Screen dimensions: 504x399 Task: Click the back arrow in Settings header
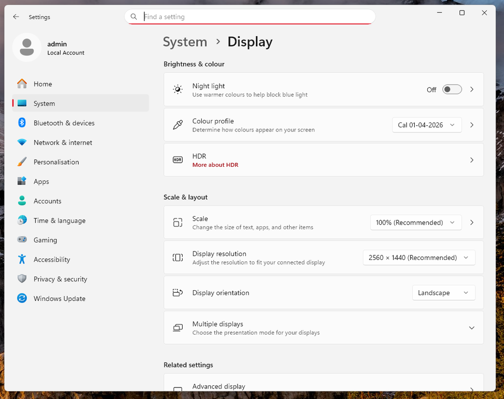pyautogui.click(x=16, y=17)
